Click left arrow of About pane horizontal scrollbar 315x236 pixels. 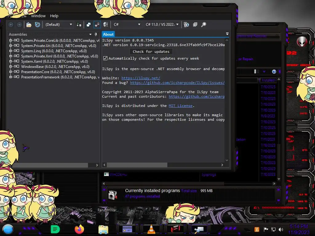pos(104,165)
